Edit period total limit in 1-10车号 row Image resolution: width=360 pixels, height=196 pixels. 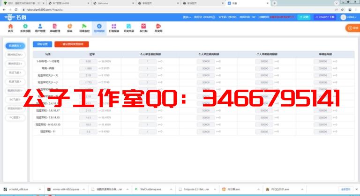(x=322, y=61)
